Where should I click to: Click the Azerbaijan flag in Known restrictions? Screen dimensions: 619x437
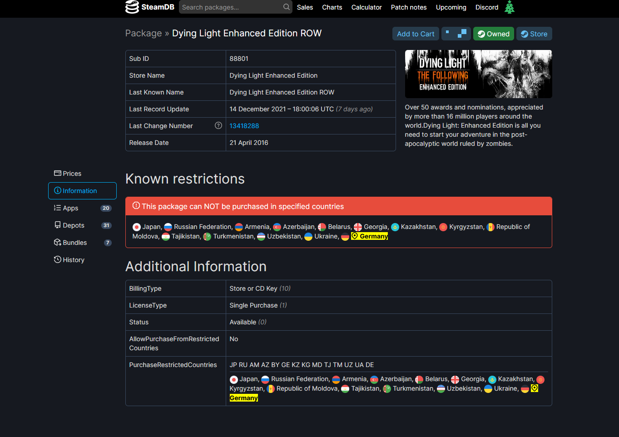point(277,227)
